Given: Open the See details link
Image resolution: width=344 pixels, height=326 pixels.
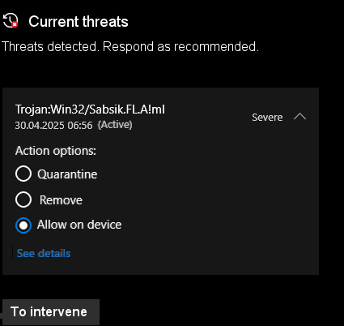Looking at the screenshot, I should tap(44, 253).
